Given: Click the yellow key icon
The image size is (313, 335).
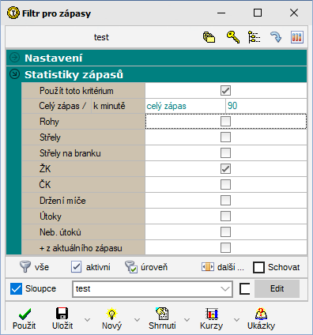Looking at the screenshot, I should pos(233,37).
